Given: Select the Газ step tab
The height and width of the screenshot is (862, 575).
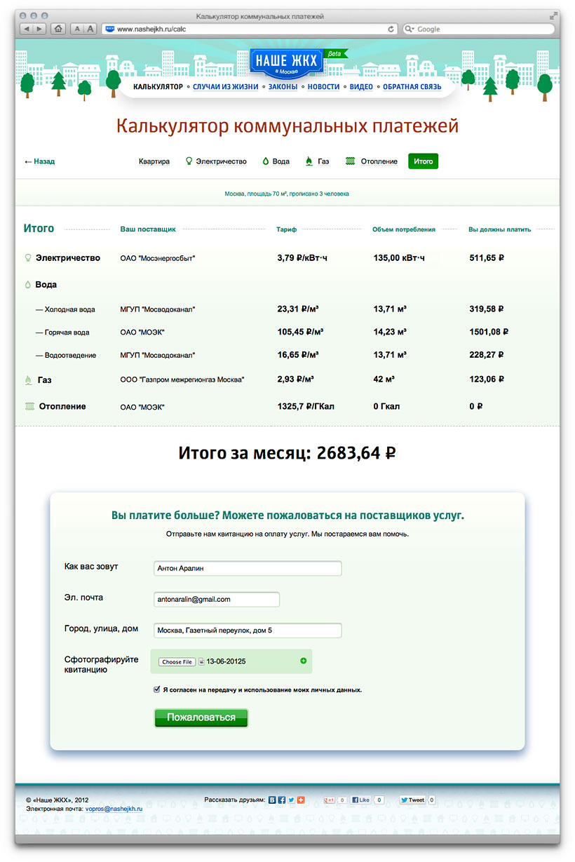Looking at the screenshot, I should point(317,161).
